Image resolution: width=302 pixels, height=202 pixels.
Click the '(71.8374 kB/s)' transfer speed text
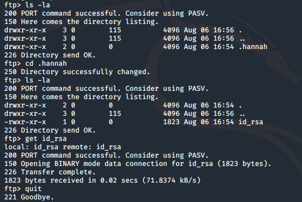(x=171, y=181)
